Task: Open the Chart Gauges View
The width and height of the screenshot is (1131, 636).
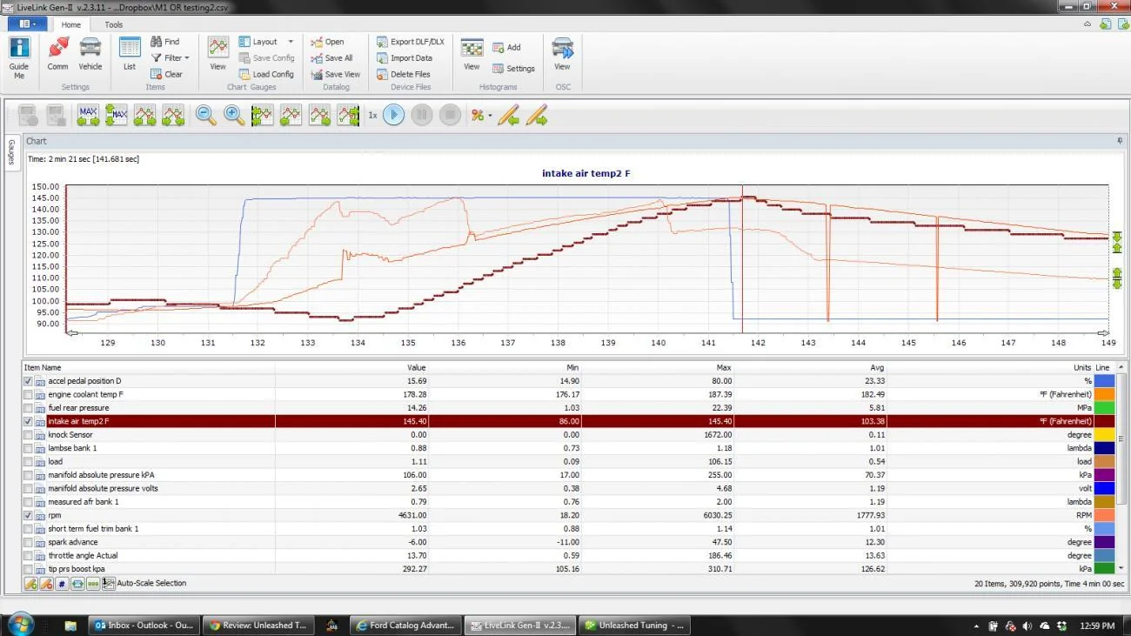Action: click(x=218, y=54)
